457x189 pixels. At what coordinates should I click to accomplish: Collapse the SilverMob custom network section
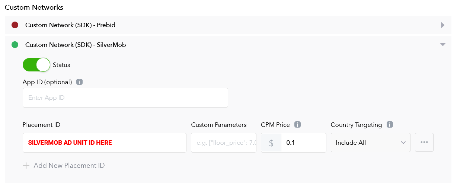coord(442,45)
